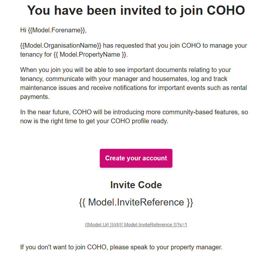Click 'If you don't want' sentence start

44,247
